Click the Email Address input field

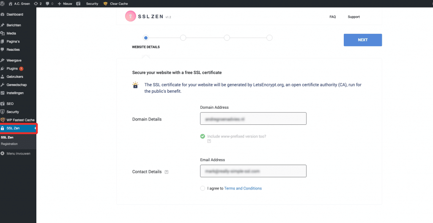point(253,171)
